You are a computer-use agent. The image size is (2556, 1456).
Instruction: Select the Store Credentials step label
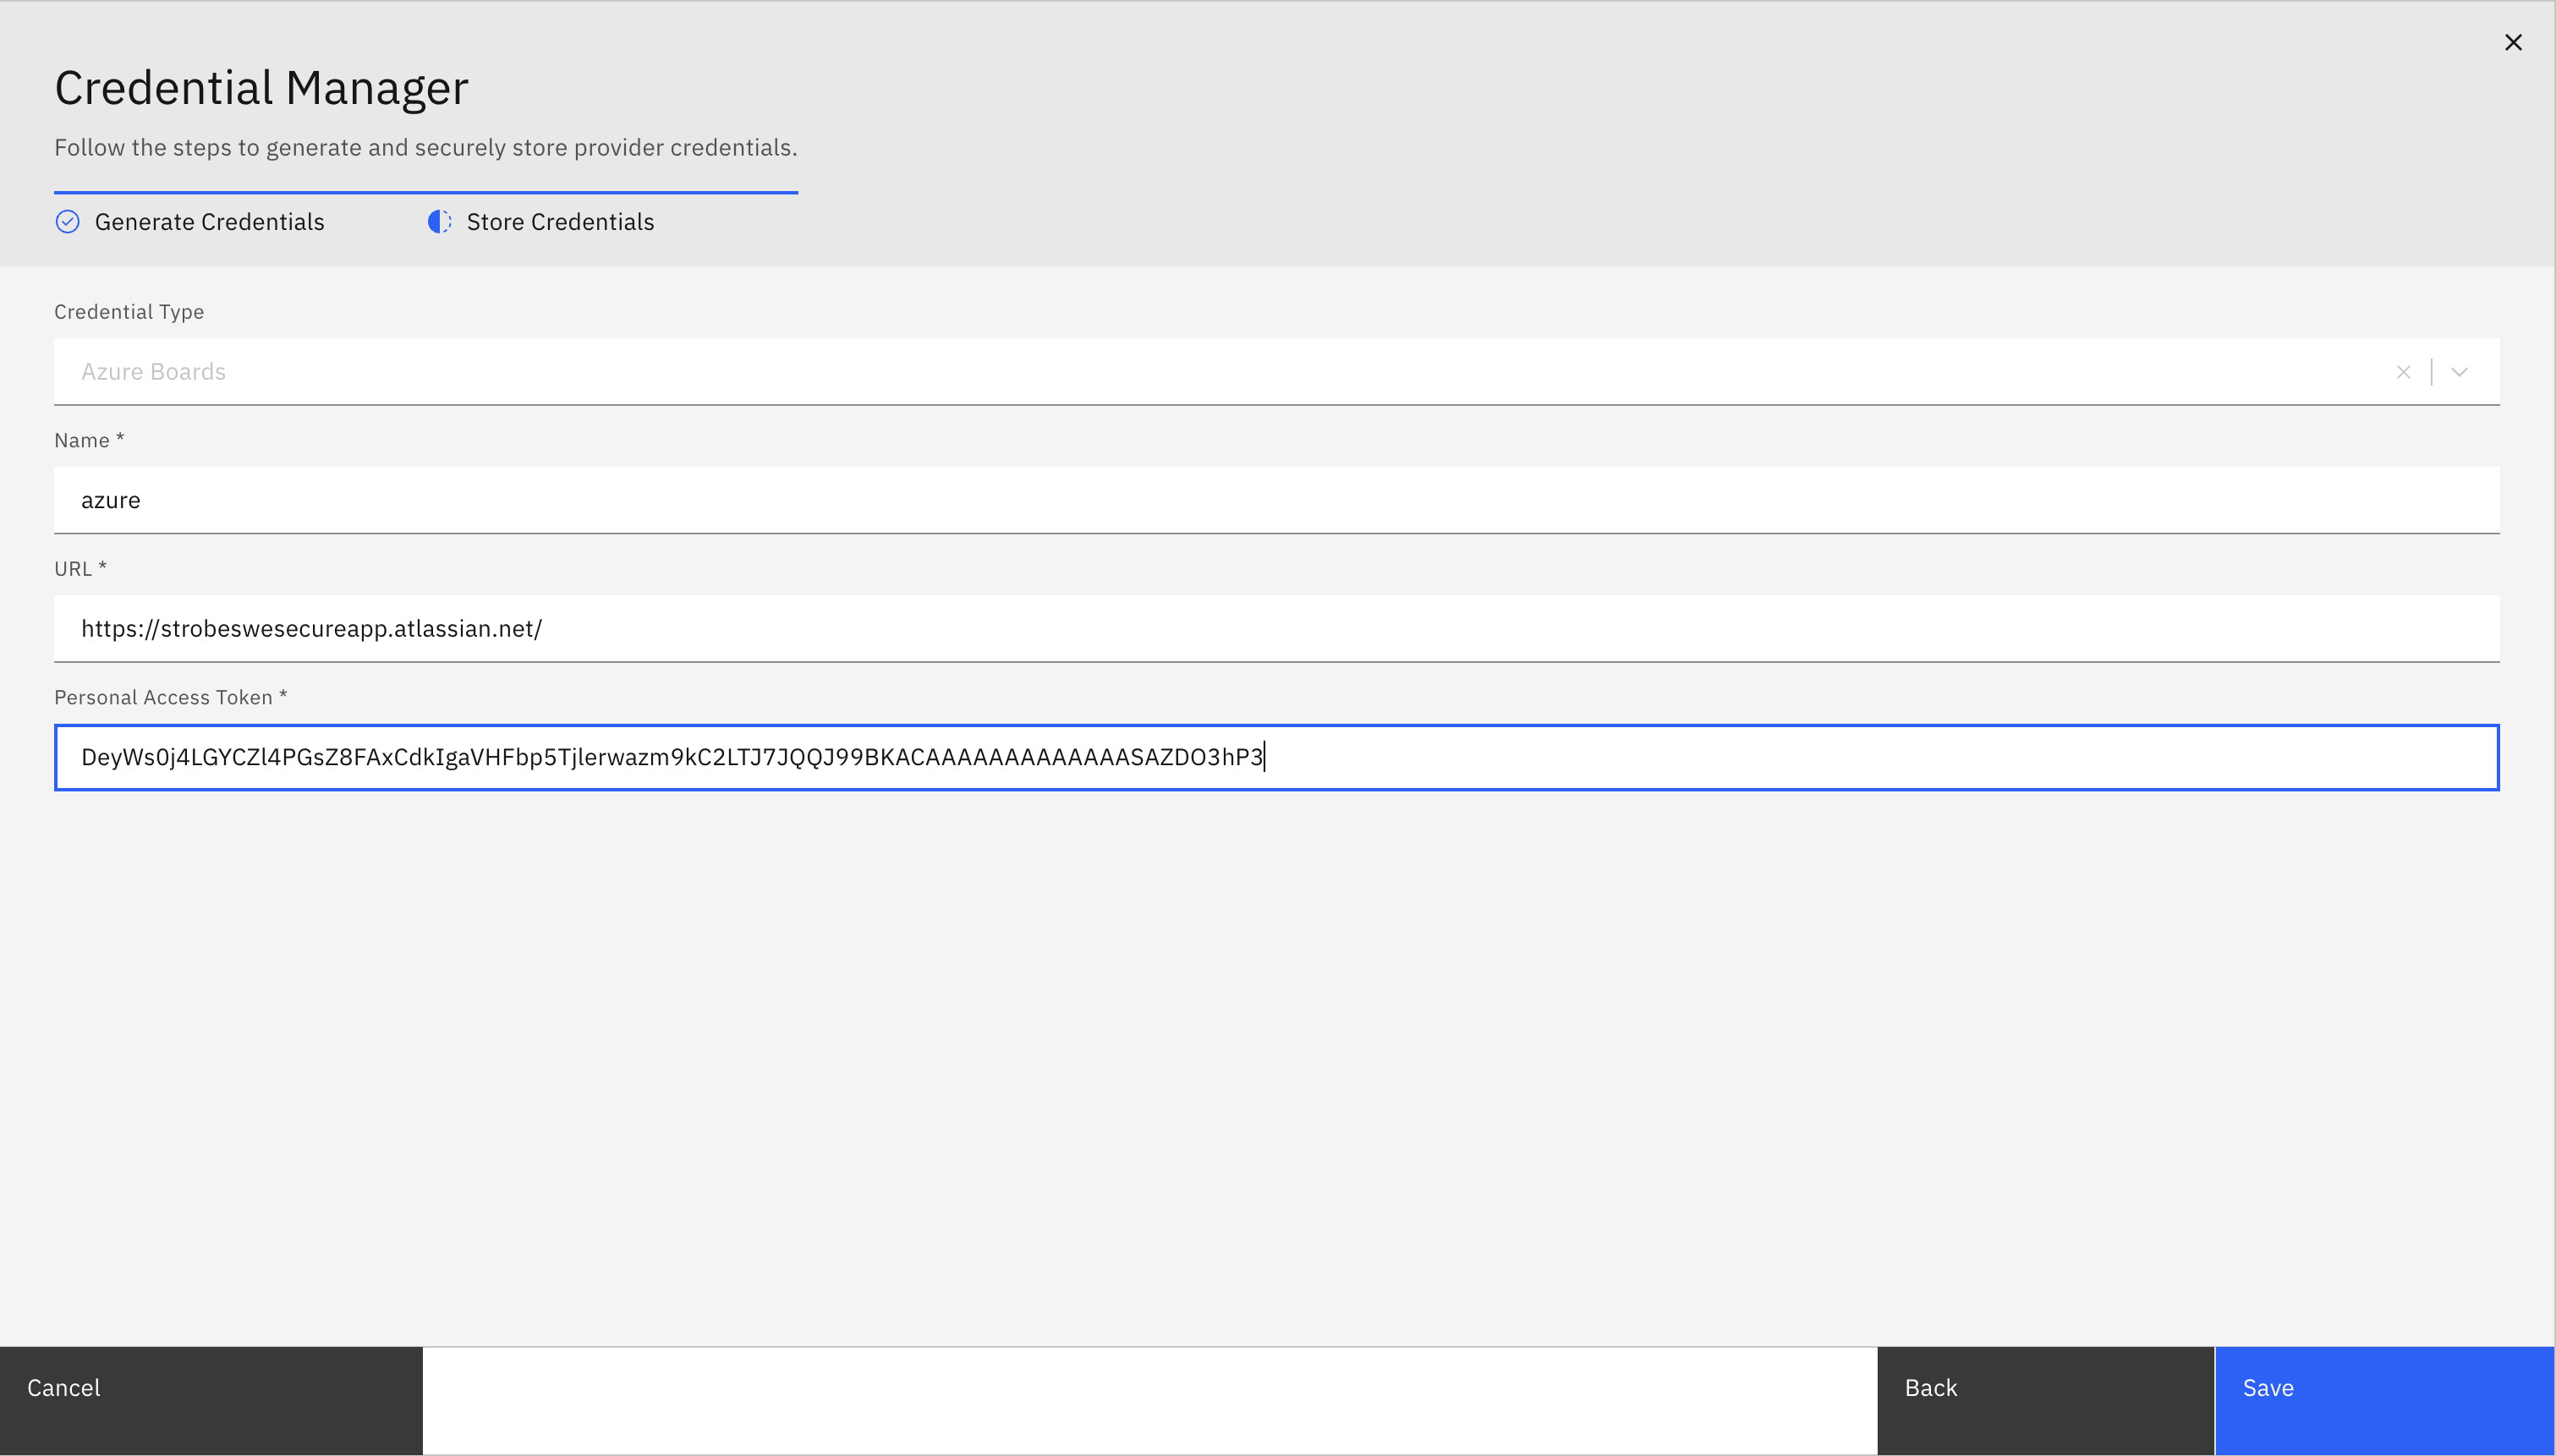click(560, 222)
